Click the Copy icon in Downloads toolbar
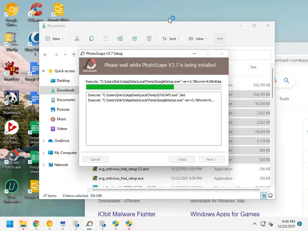This screenshot has width=308, height=231. (x=91, y=38)
